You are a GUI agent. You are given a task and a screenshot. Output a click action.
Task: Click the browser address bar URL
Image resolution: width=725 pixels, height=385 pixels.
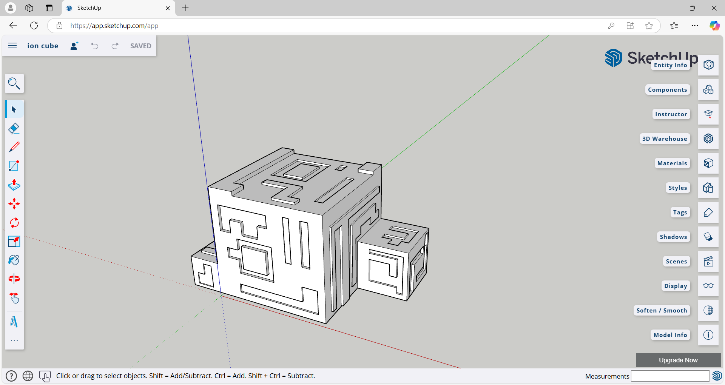pos(114,26)
